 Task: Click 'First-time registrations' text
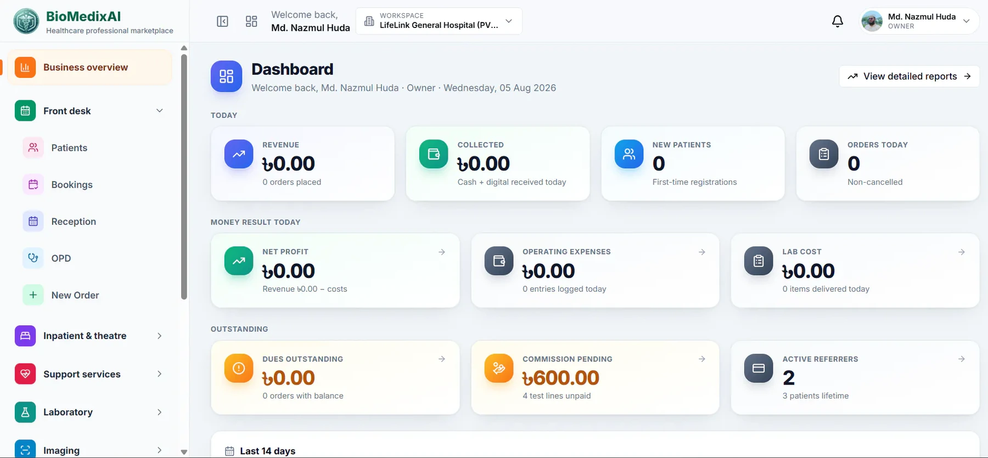[x=694, y=182]
